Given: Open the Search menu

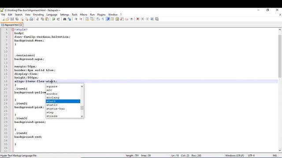Looking at the screenshot, I should (19, 14).
